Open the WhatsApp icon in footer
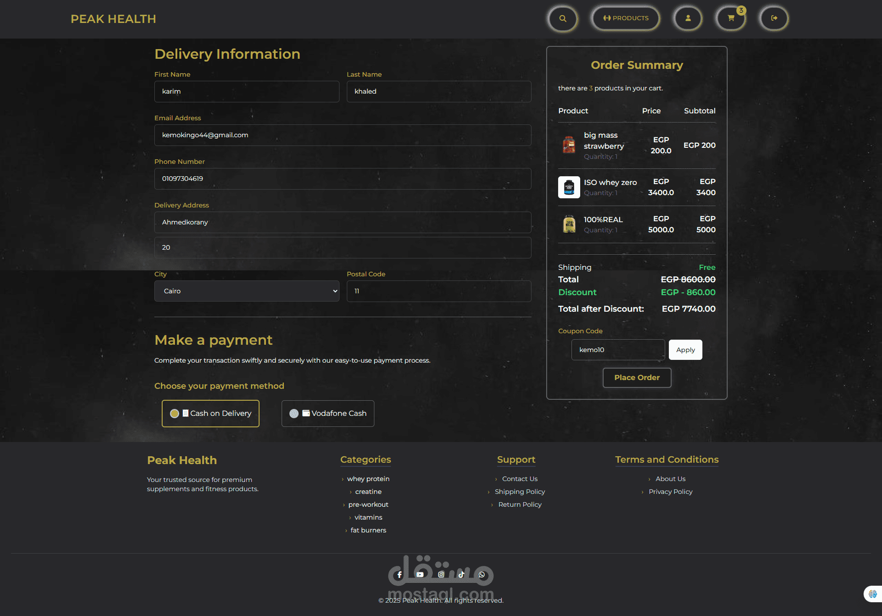 482,575
